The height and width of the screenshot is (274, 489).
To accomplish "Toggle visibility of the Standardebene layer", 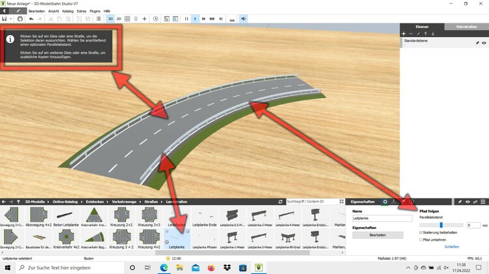I will (x=484, y=42).
